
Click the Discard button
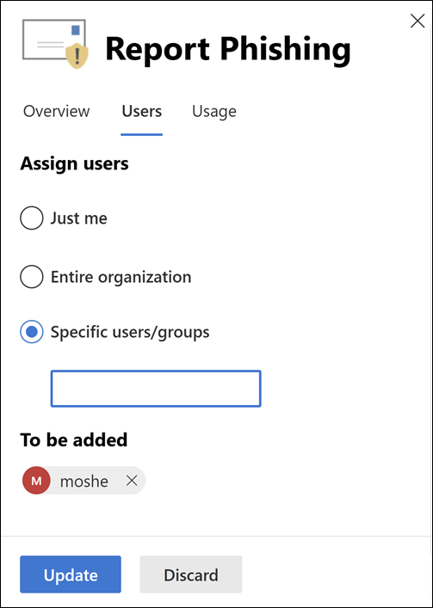coord(191,574)
